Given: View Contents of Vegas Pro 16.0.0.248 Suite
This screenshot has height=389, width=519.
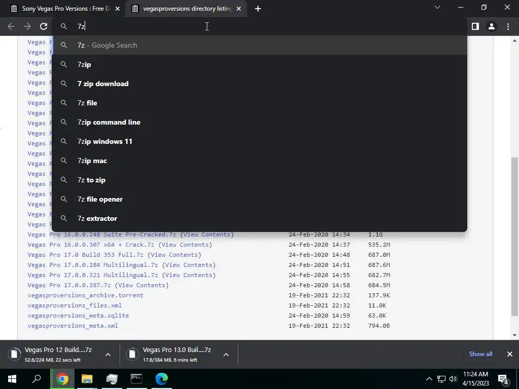Looking at the screenshot, I should click(x=207, y=235).
